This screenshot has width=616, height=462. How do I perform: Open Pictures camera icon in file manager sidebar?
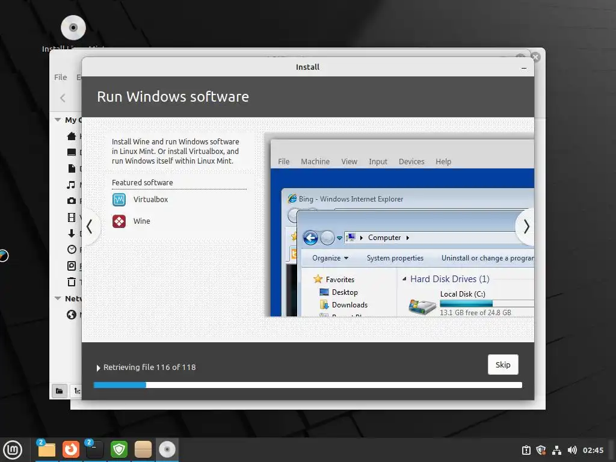pos(72,201)
